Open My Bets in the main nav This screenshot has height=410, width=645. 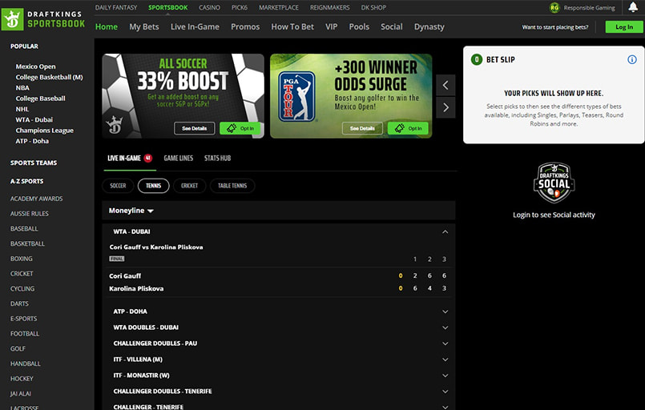(x=144, y=26)
